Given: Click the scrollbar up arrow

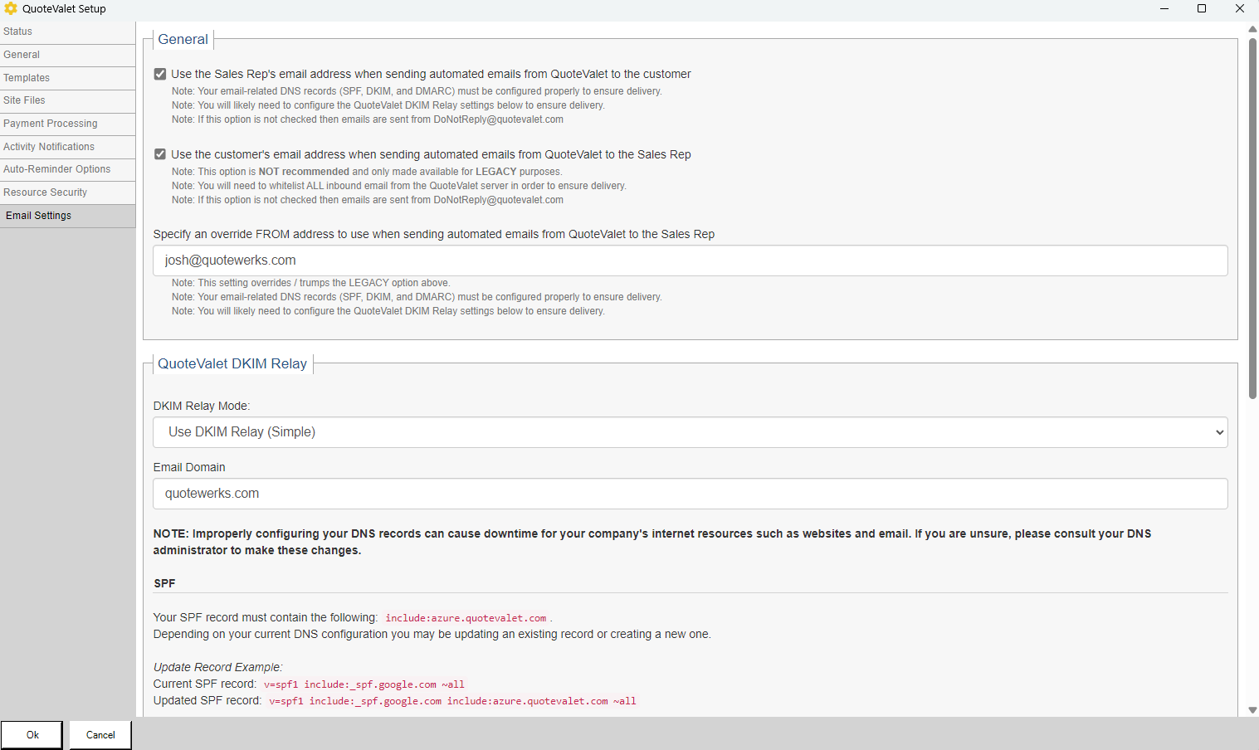Looking at the screenshot, I should 1252,29.
